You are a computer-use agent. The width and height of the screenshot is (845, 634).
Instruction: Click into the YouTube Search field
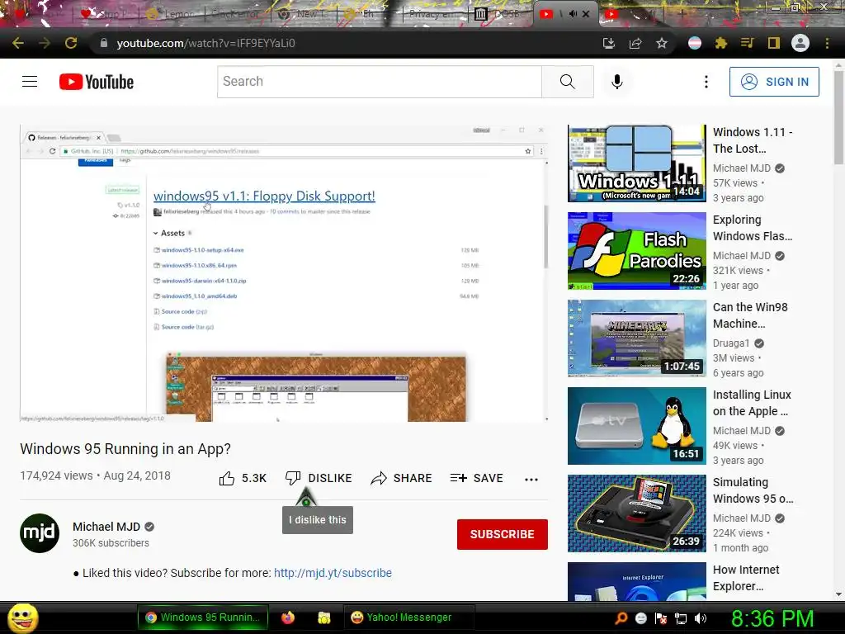(x=380, y=82)
